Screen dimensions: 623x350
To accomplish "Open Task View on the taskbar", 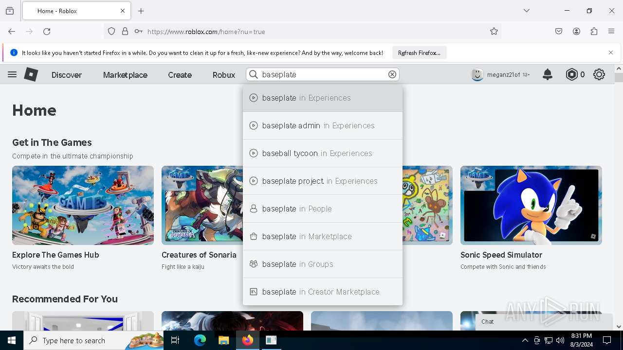I will (175, 340).
